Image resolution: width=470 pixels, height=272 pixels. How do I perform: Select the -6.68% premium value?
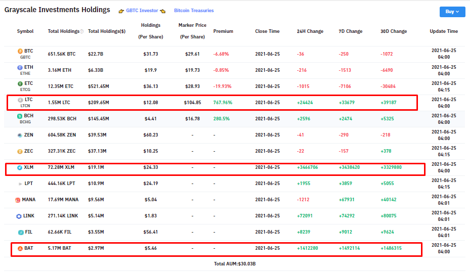point(221,54)
